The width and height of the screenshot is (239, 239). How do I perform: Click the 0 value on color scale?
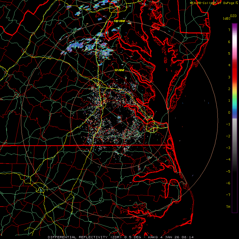tap(229, 113)
